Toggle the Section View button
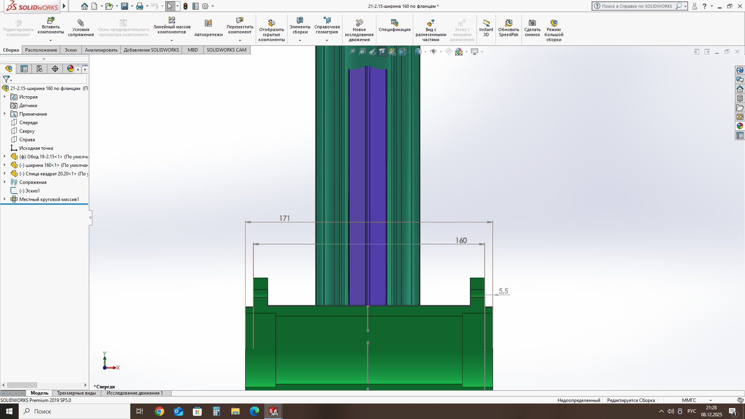This screenshot has width=745, height=419. 382,52
